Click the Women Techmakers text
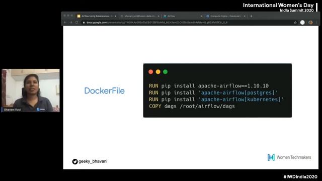Image resolution: width=322 pixels, height=181 pixels. 294,157
